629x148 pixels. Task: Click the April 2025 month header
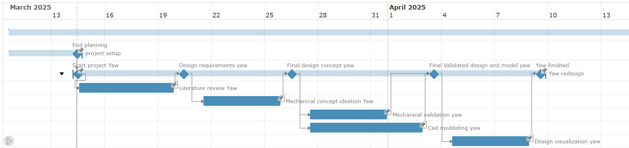[407, 7]
